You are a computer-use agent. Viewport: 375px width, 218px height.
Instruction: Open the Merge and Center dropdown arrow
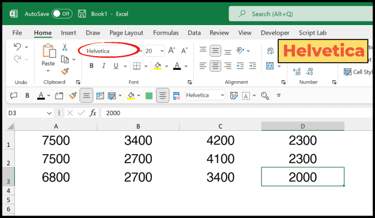(x=279, y=66)
